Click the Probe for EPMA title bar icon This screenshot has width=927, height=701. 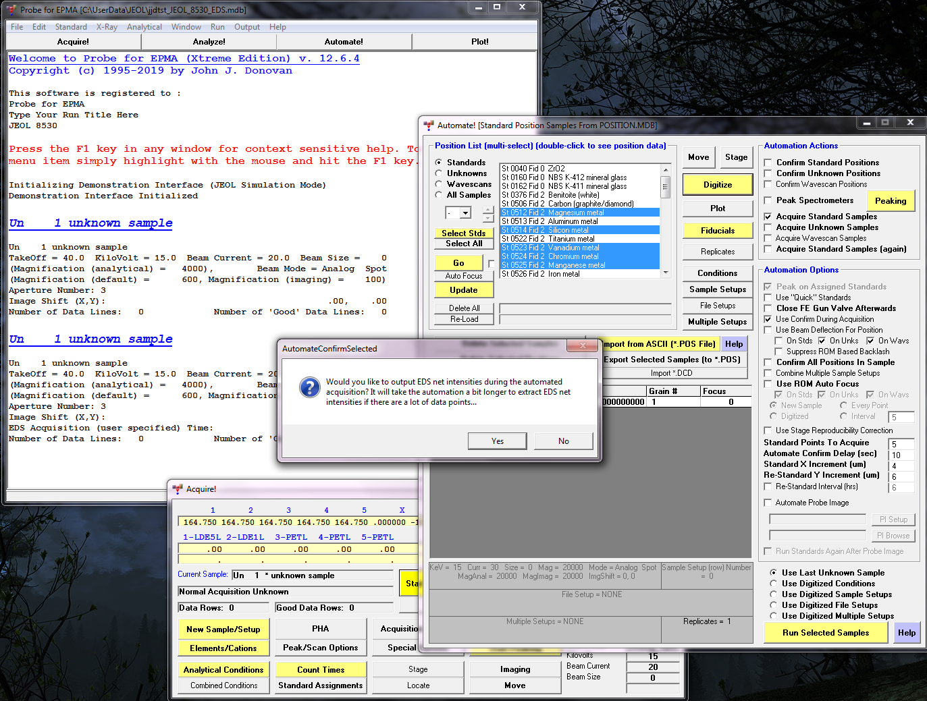coord(11,9)
